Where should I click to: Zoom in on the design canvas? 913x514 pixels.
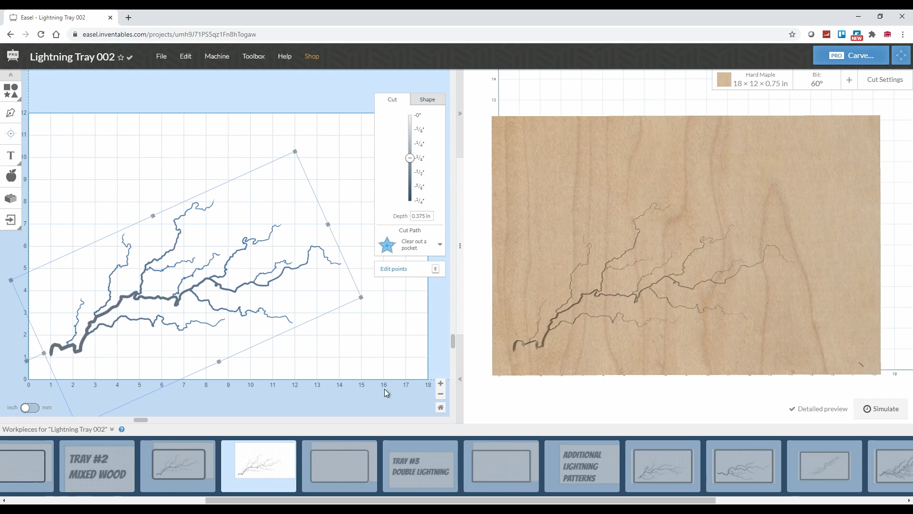coord(440,384)
